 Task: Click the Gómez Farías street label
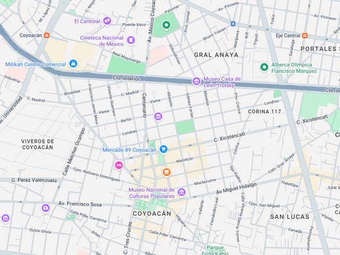click(x=190, y=105)
